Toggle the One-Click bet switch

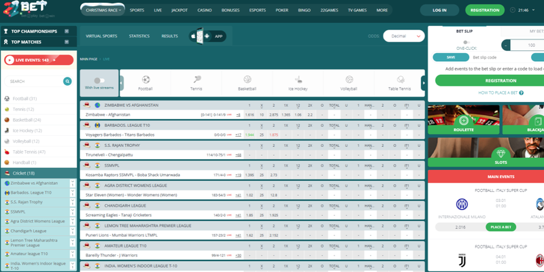point(466,42)
